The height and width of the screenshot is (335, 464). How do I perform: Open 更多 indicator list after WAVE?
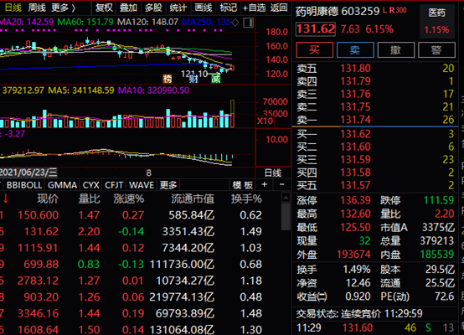click(x=168, y=185)
